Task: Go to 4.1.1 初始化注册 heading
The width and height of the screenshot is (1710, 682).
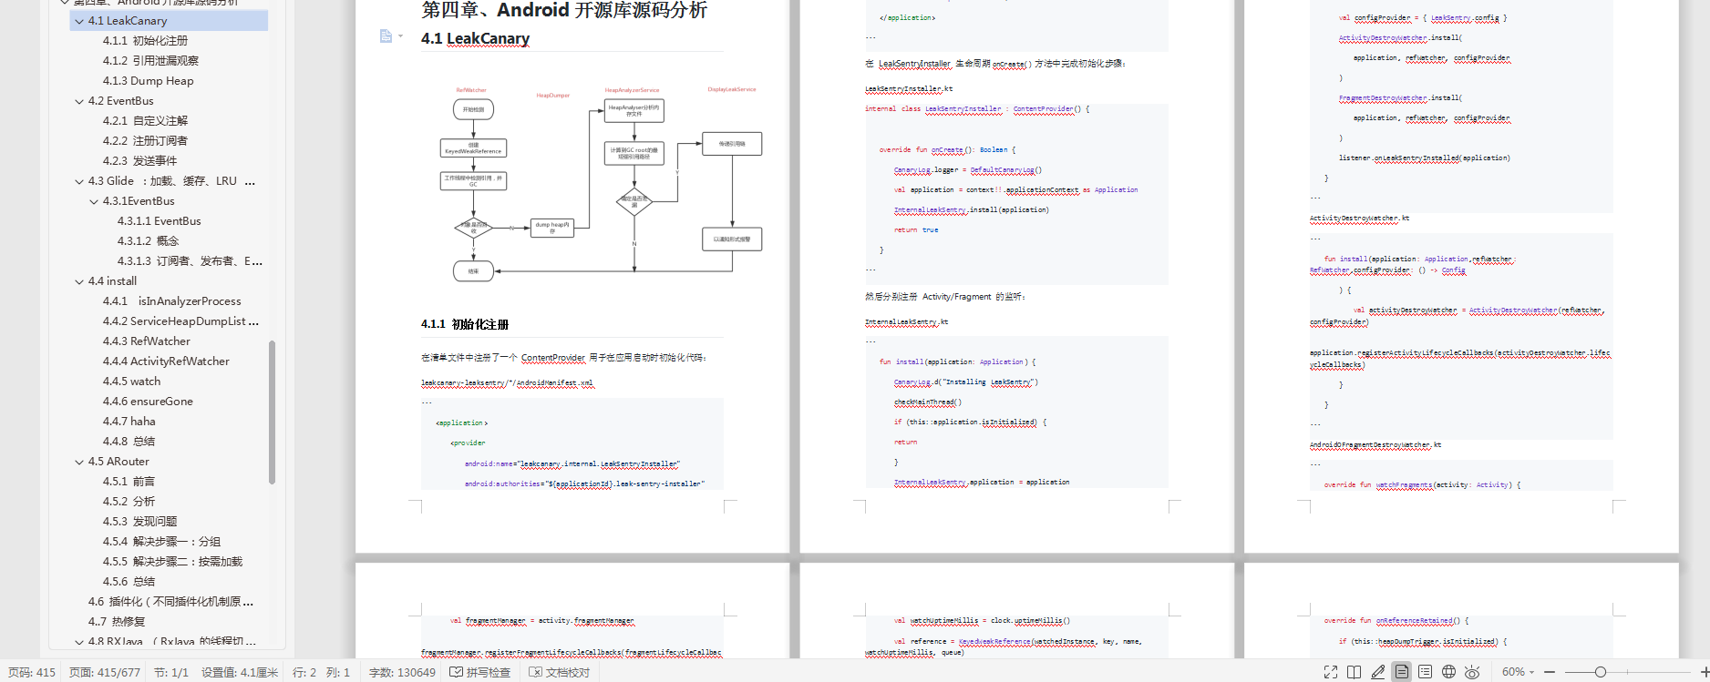Action: tap(145, 40)
